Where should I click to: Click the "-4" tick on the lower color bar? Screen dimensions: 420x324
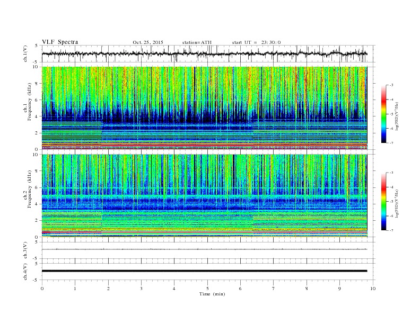391,187
